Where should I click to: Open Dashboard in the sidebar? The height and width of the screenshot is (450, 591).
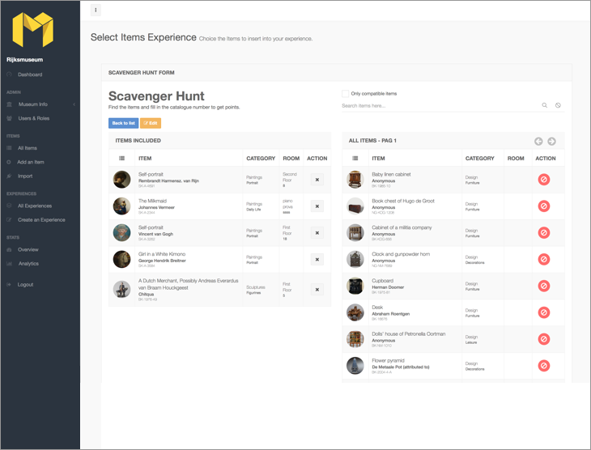[x=30, y=74]
